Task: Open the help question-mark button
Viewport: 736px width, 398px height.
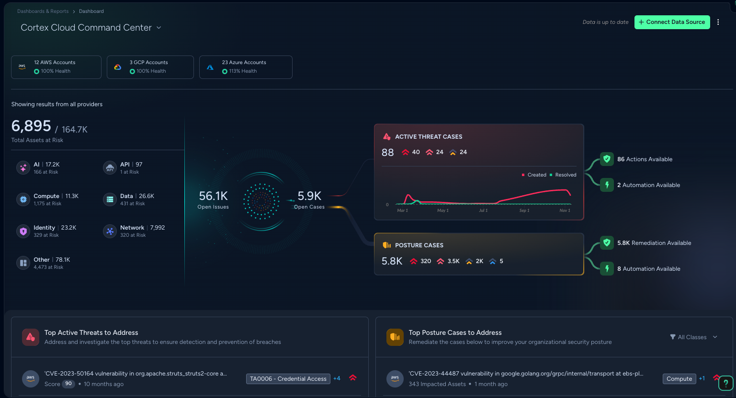Action: 726,383
